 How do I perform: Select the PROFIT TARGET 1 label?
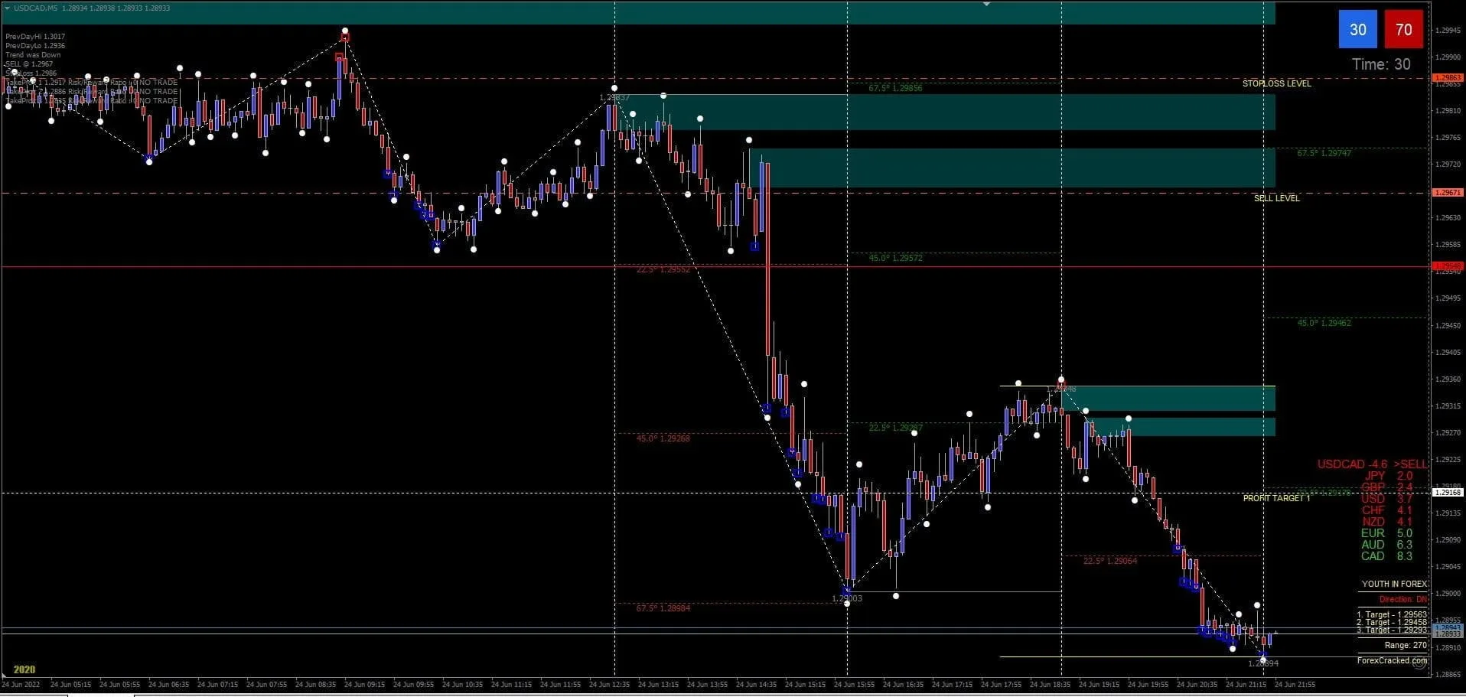pyautogui.click(x=1275, y=498)
